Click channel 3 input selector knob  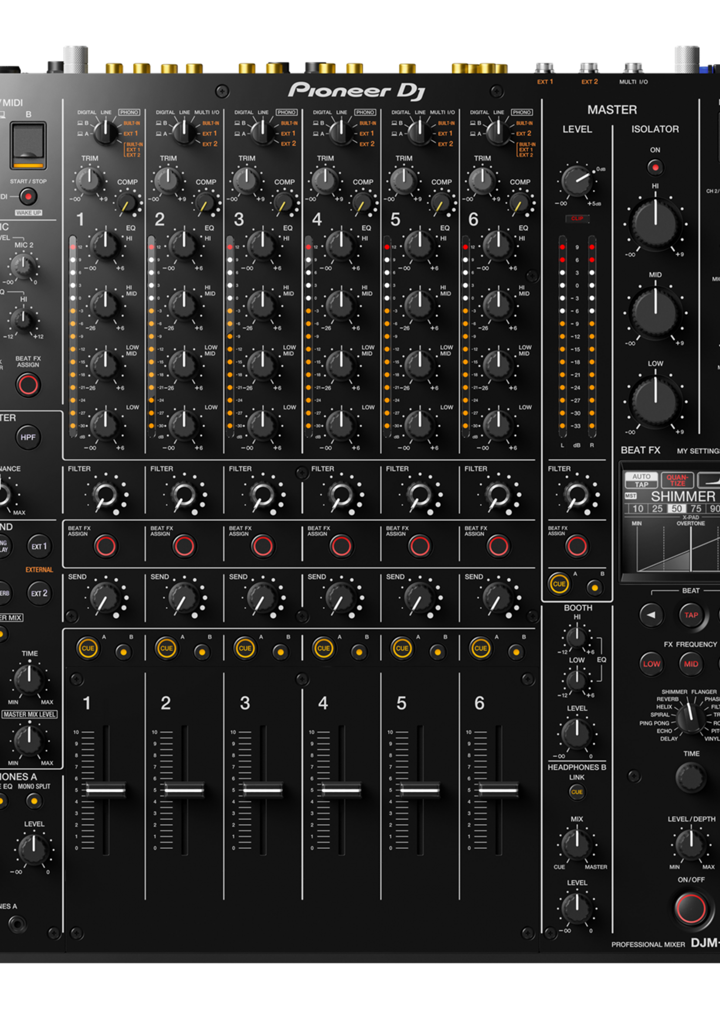[262, 132]
